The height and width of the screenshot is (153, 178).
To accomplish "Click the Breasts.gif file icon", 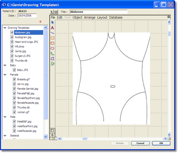I will 14,79.
